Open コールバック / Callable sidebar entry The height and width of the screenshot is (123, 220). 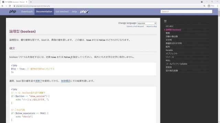176,64
